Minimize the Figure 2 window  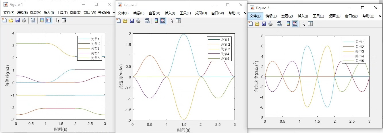[214, 5]
